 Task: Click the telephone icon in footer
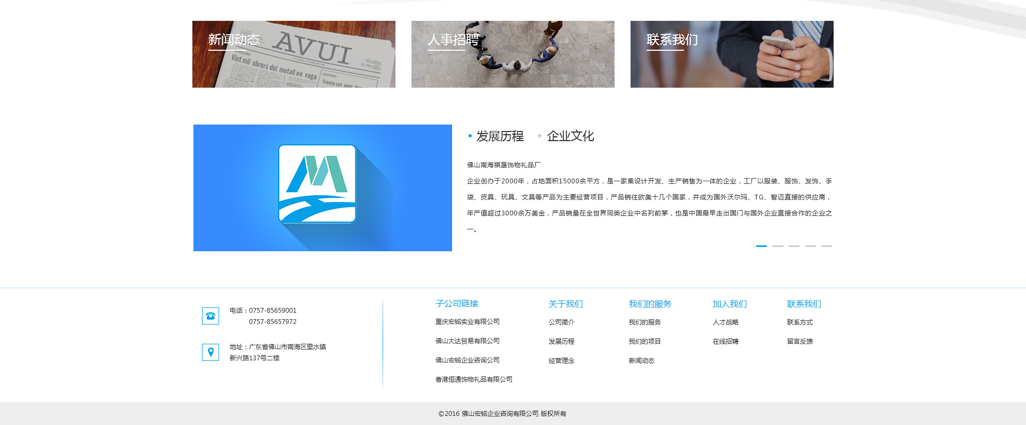pyautogui.click(x=211, y=316)
